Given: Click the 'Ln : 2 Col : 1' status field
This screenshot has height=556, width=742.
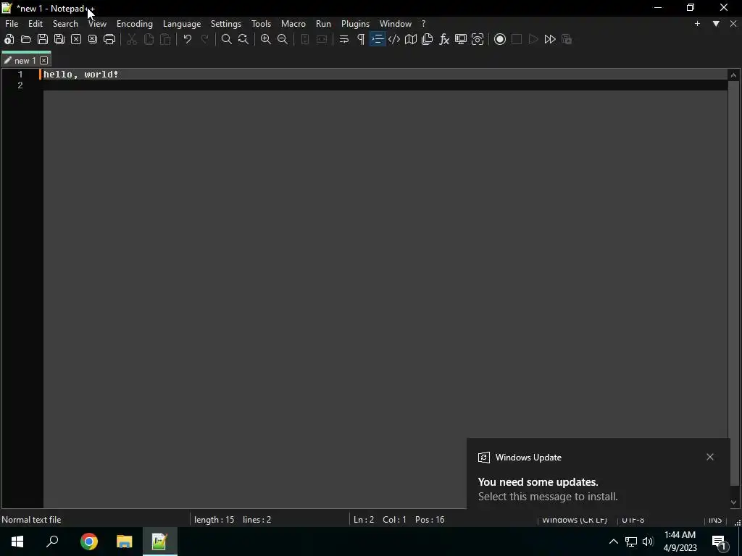Looking at the screenshot, I should [380, 520].
